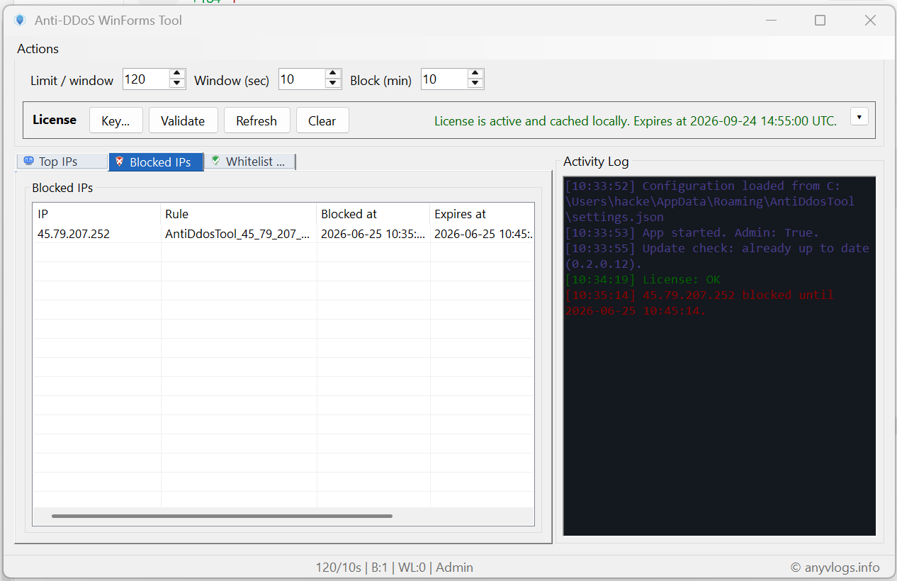This screenshot has width=897, height=581.
Task: Minimize the Anti-DDoS WinForms Tool window
Action: [770, 21]
